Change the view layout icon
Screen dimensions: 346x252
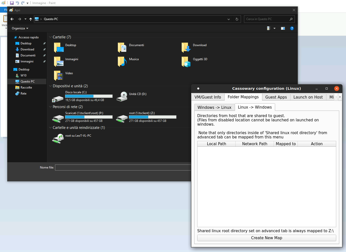tap(269, 28)
